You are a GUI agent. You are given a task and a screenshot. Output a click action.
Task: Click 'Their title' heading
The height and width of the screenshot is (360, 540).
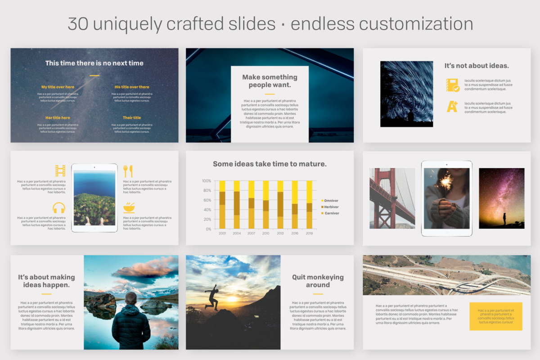pos(132,118)
